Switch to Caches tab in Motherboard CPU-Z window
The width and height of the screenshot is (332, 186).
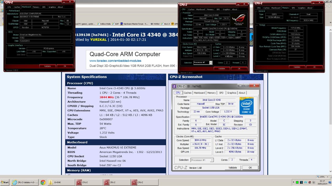[x=17, y=7]
